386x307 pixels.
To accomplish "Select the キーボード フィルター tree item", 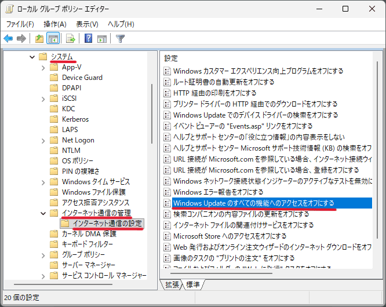I will [x=88, y=244].
